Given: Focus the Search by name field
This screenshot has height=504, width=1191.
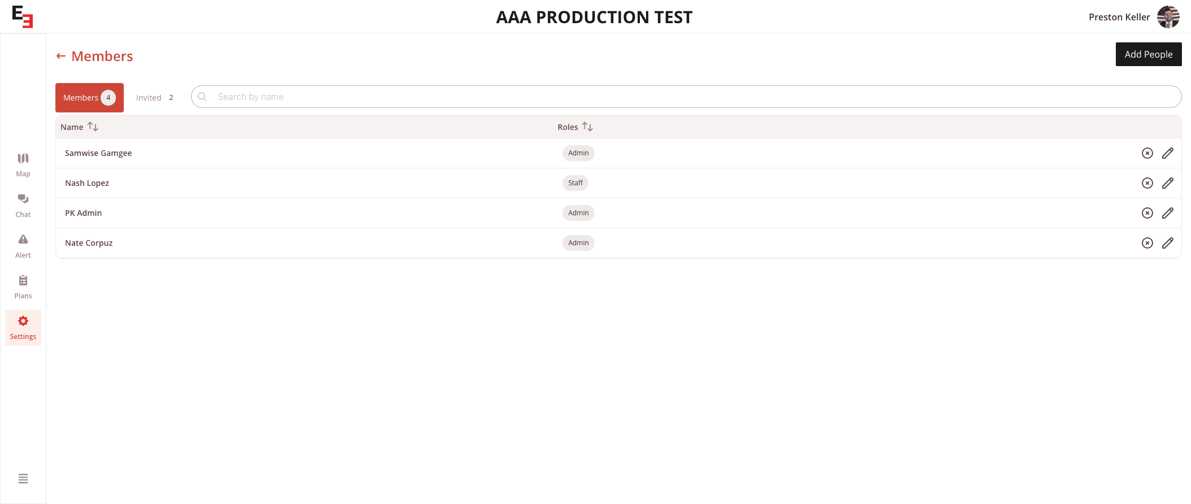Looking at the screenshot, I should click(x=686, y=97).
